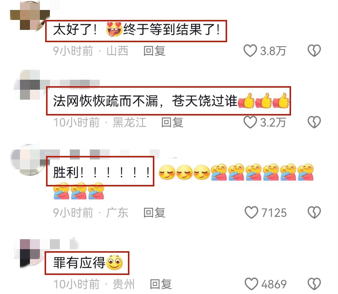Reply to the 贵州 comment using 回复
This screenshot has width=338, height=294.
tap(161, 284)
